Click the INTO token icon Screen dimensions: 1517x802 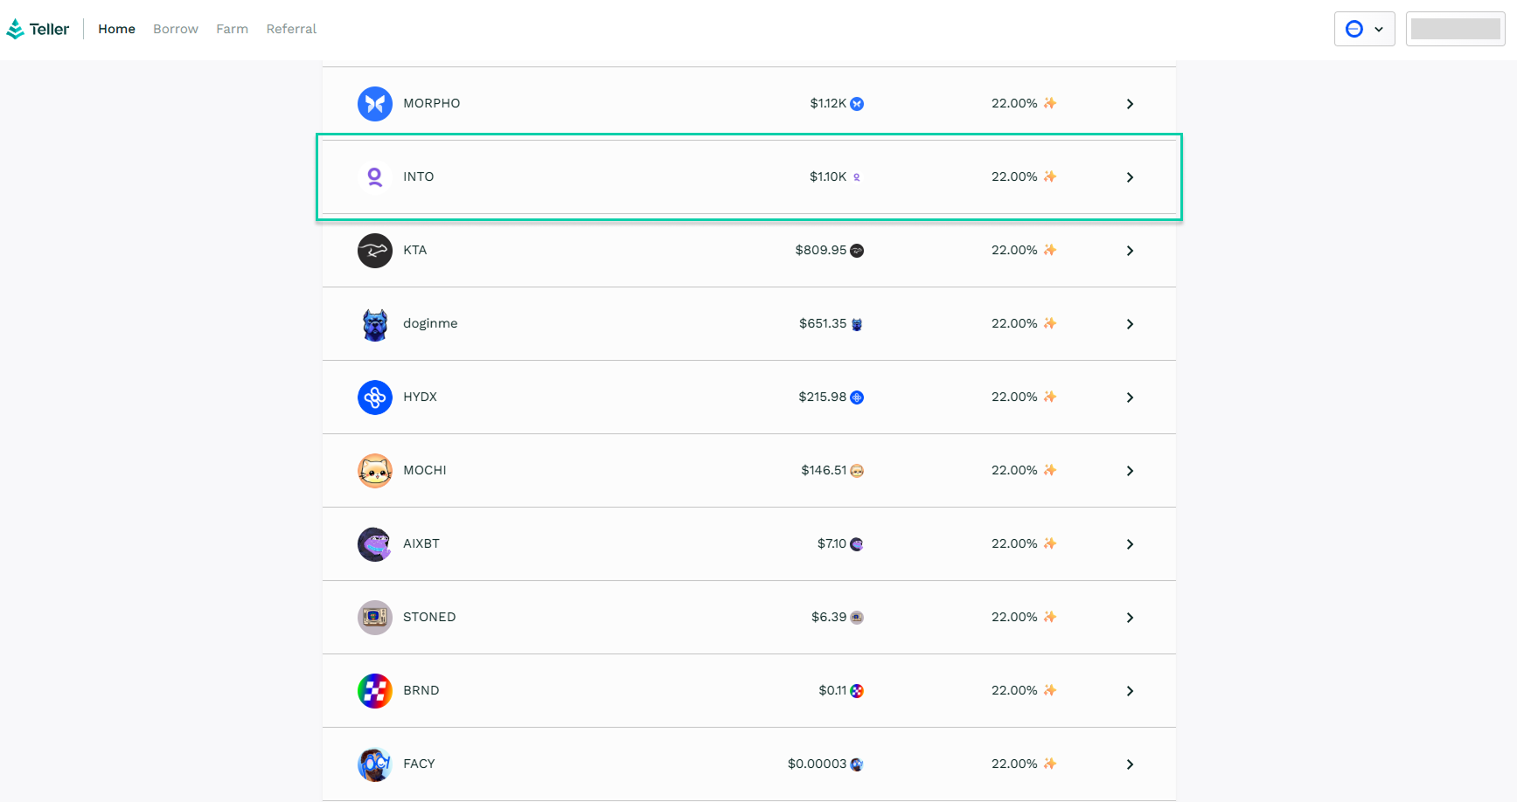[x=374, y=177]
